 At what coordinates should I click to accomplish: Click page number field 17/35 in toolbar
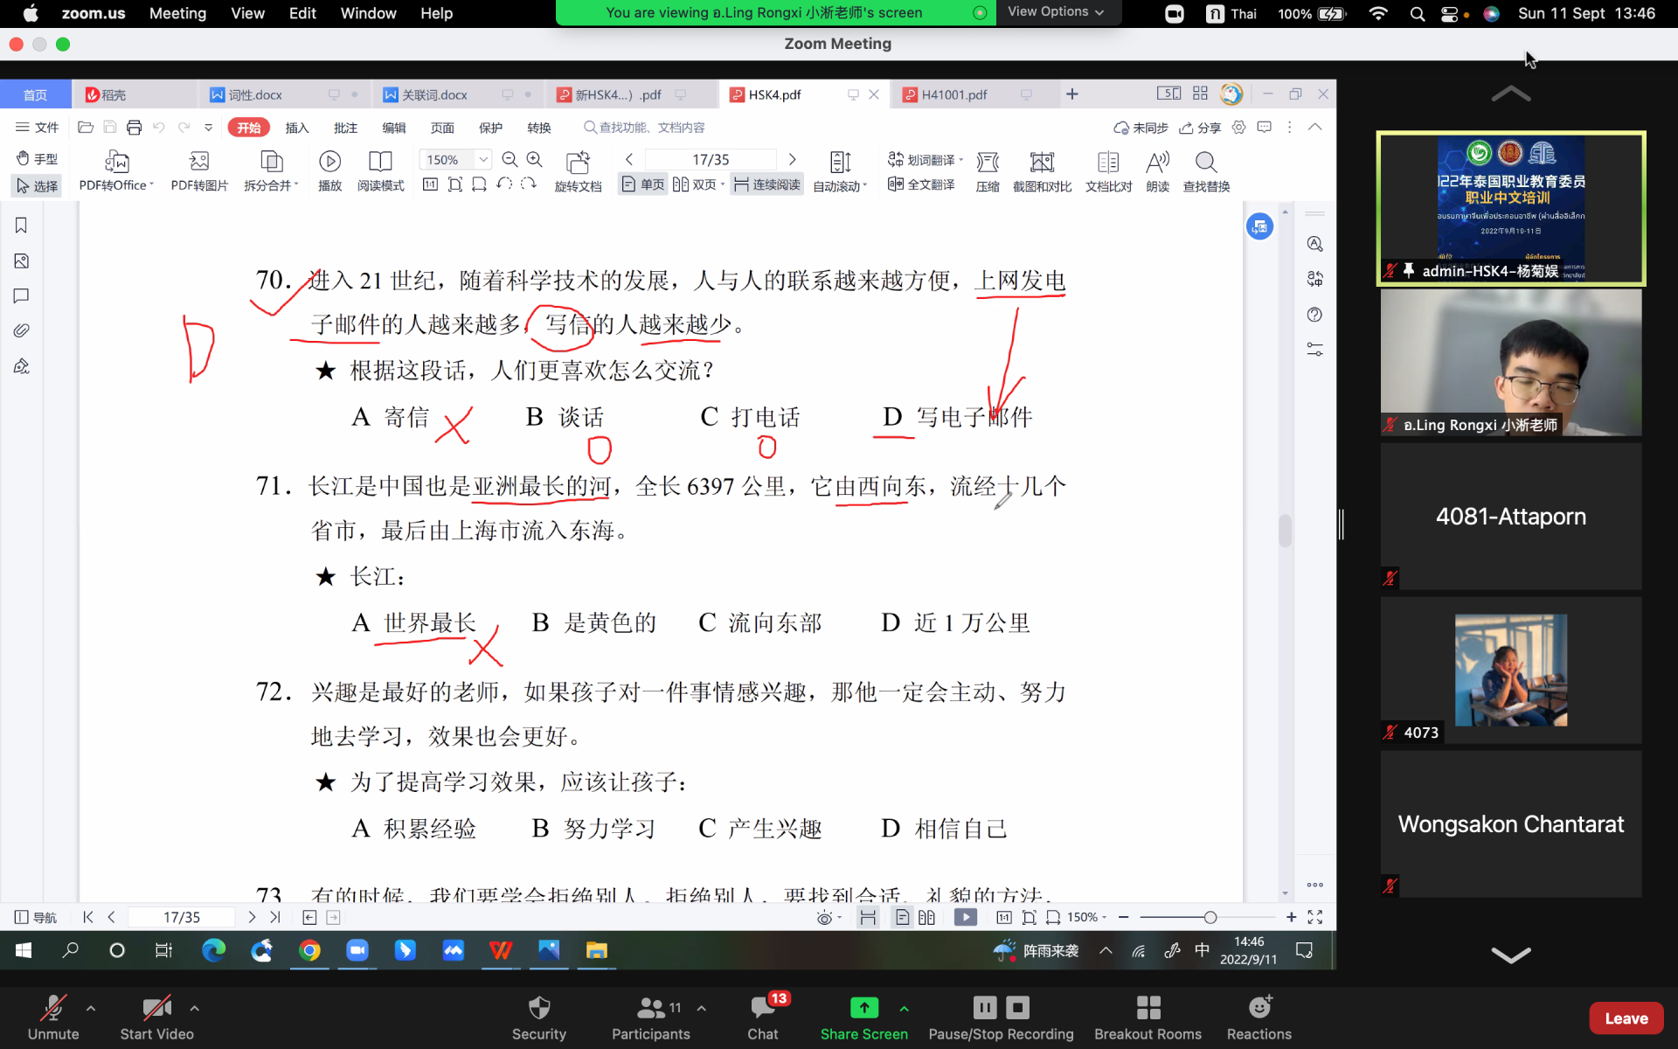[711, 159]
